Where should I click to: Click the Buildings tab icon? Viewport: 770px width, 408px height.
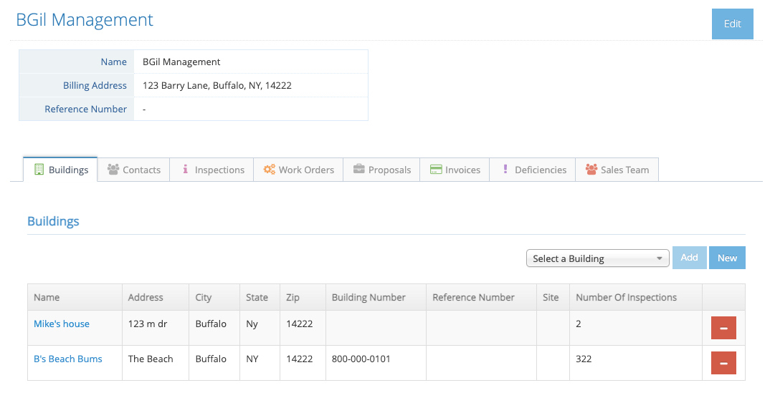[x=39, y=170]
